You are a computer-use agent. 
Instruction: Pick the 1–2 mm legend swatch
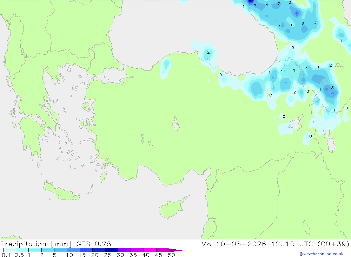35,250
